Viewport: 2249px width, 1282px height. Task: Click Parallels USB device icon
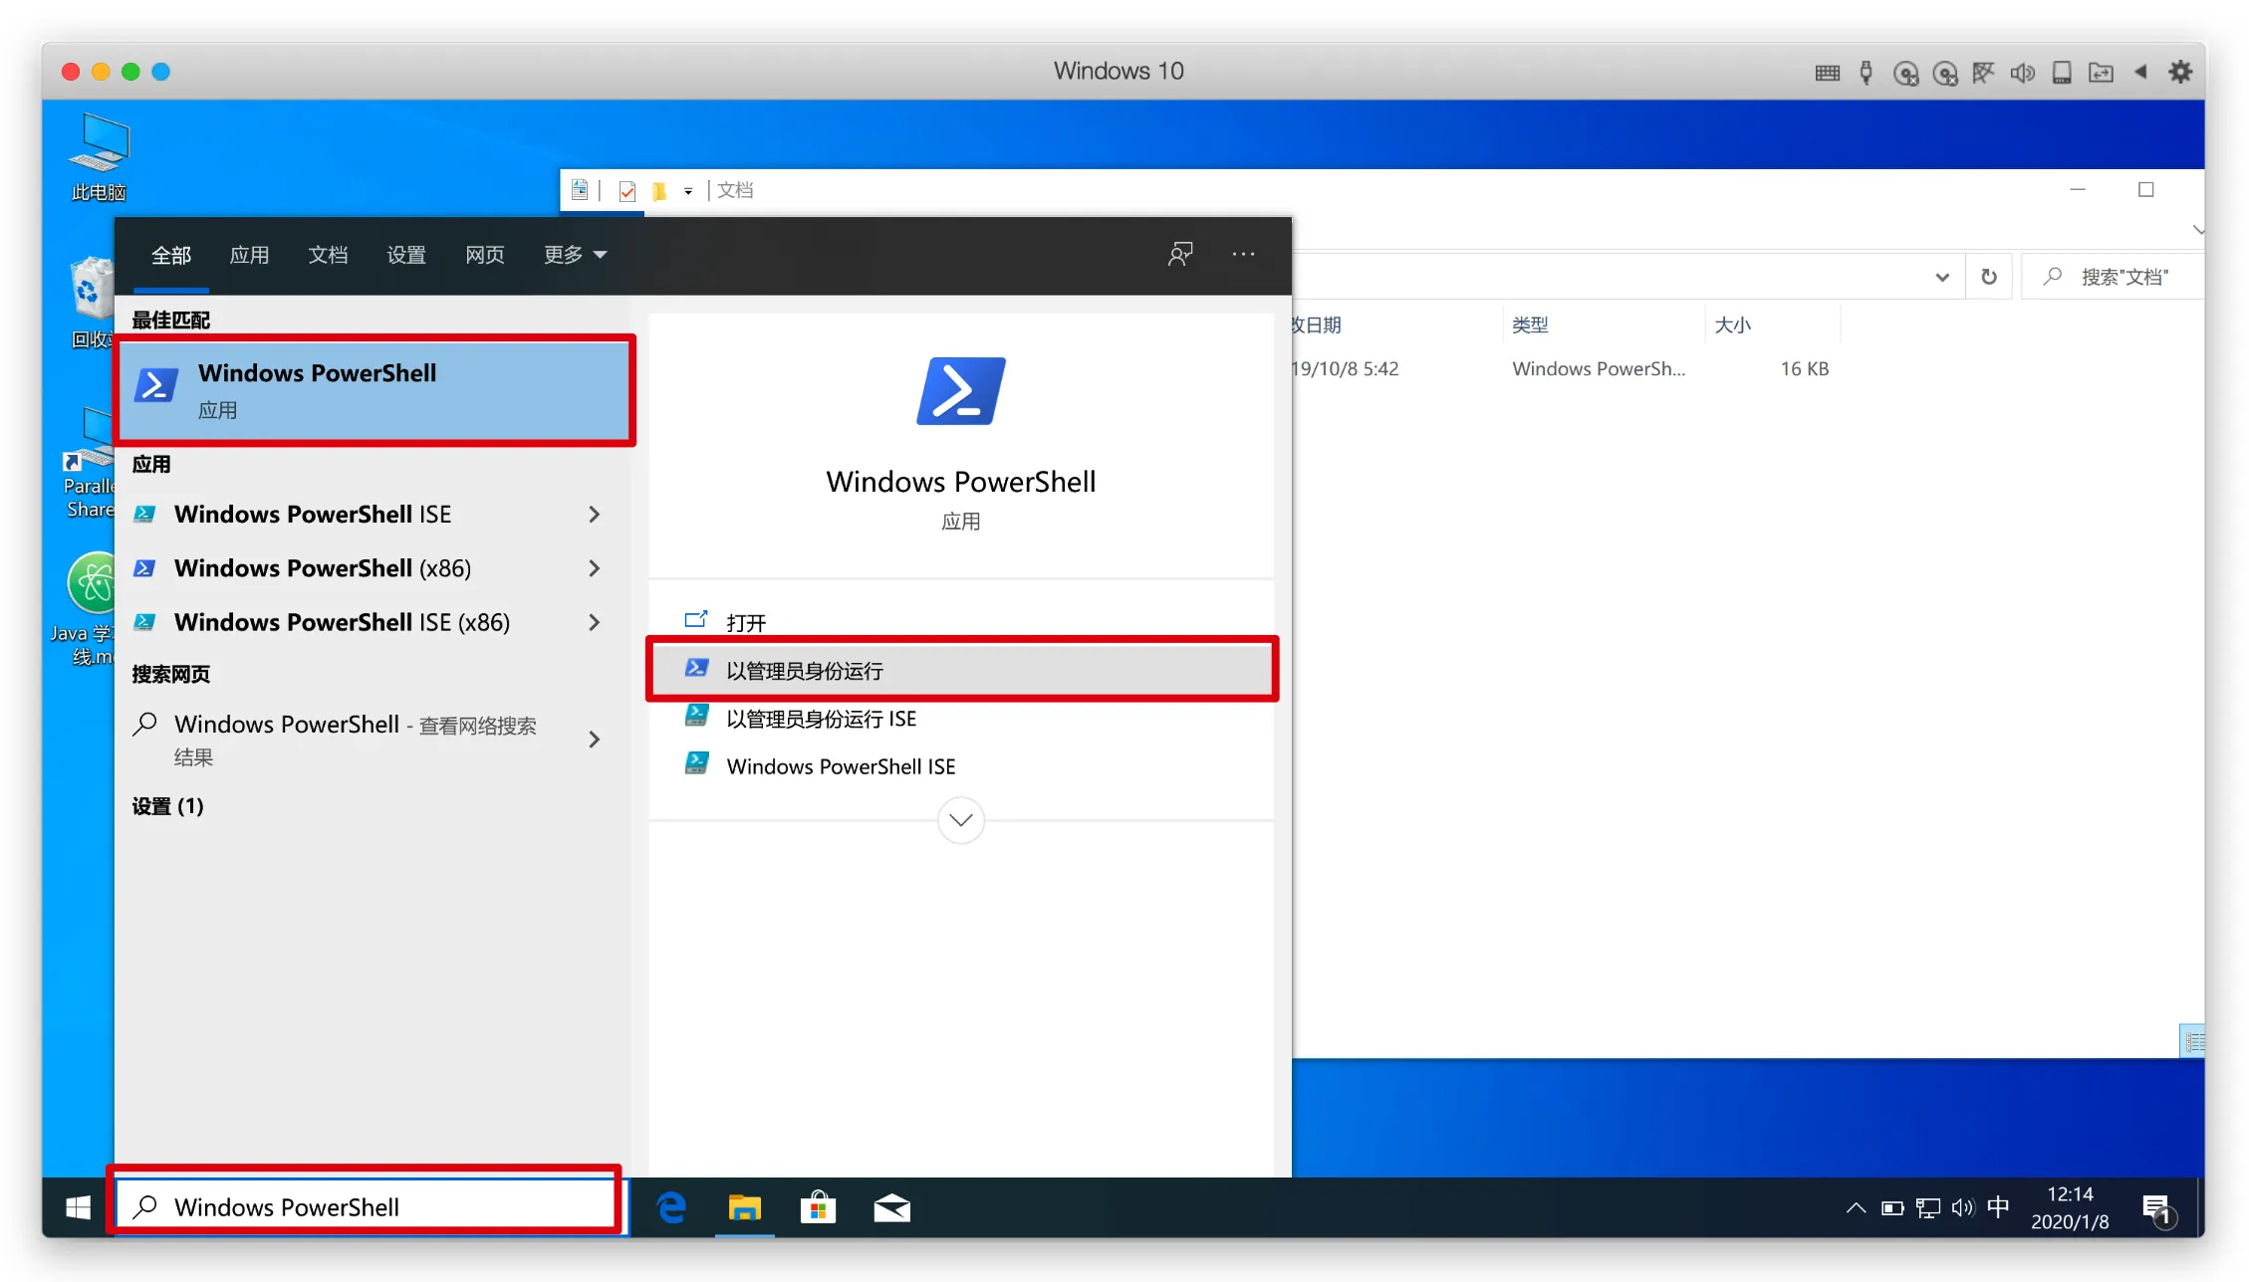pos(1867,72)
